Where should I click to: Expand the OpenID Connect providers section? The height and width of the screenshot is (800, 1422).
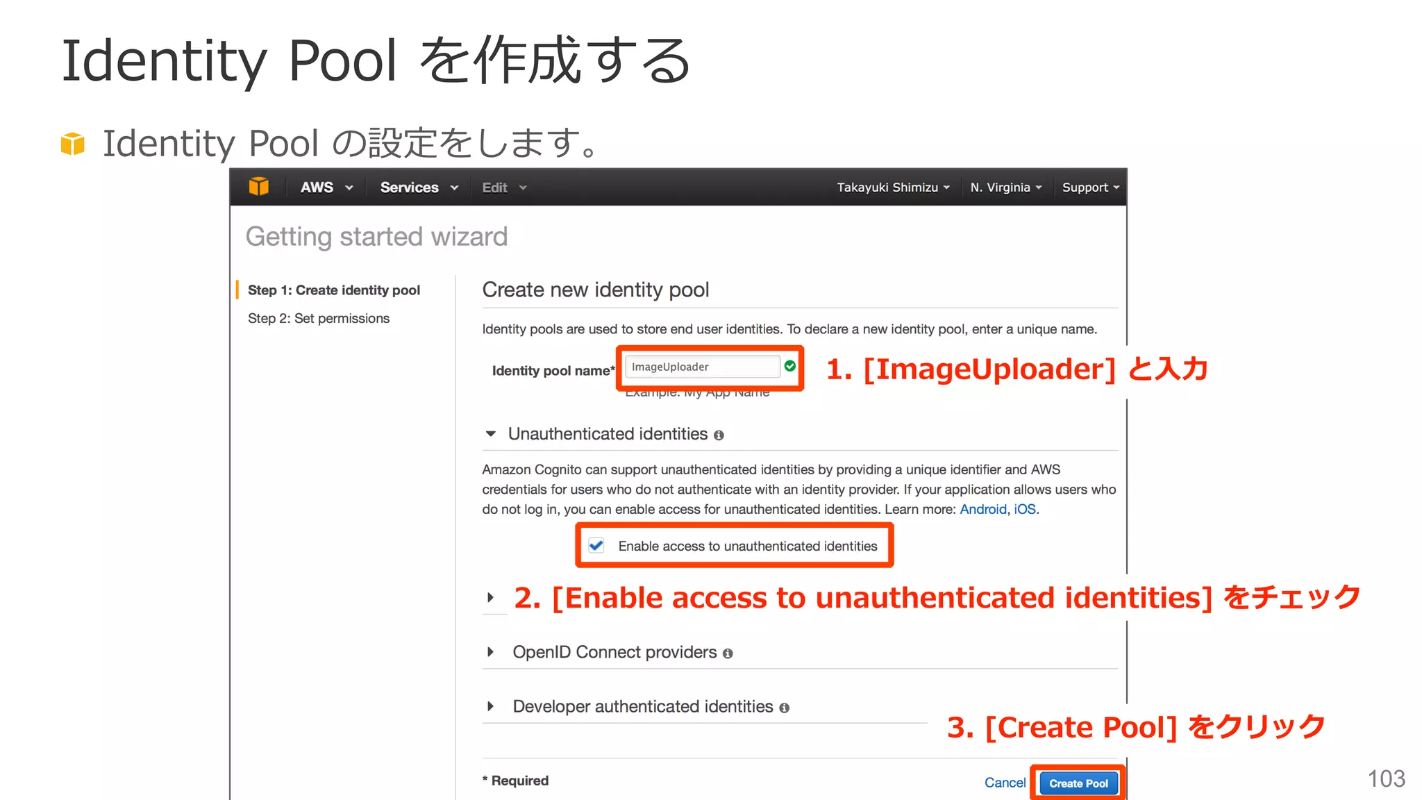click(x=491, y=652)
